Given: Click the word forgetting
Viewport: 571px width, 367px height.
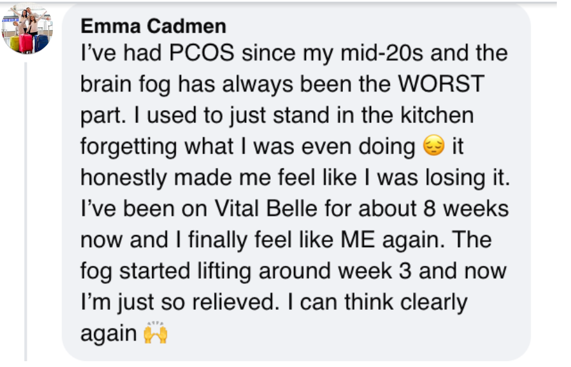Looking at the screenshot, I should coord(128,147).
